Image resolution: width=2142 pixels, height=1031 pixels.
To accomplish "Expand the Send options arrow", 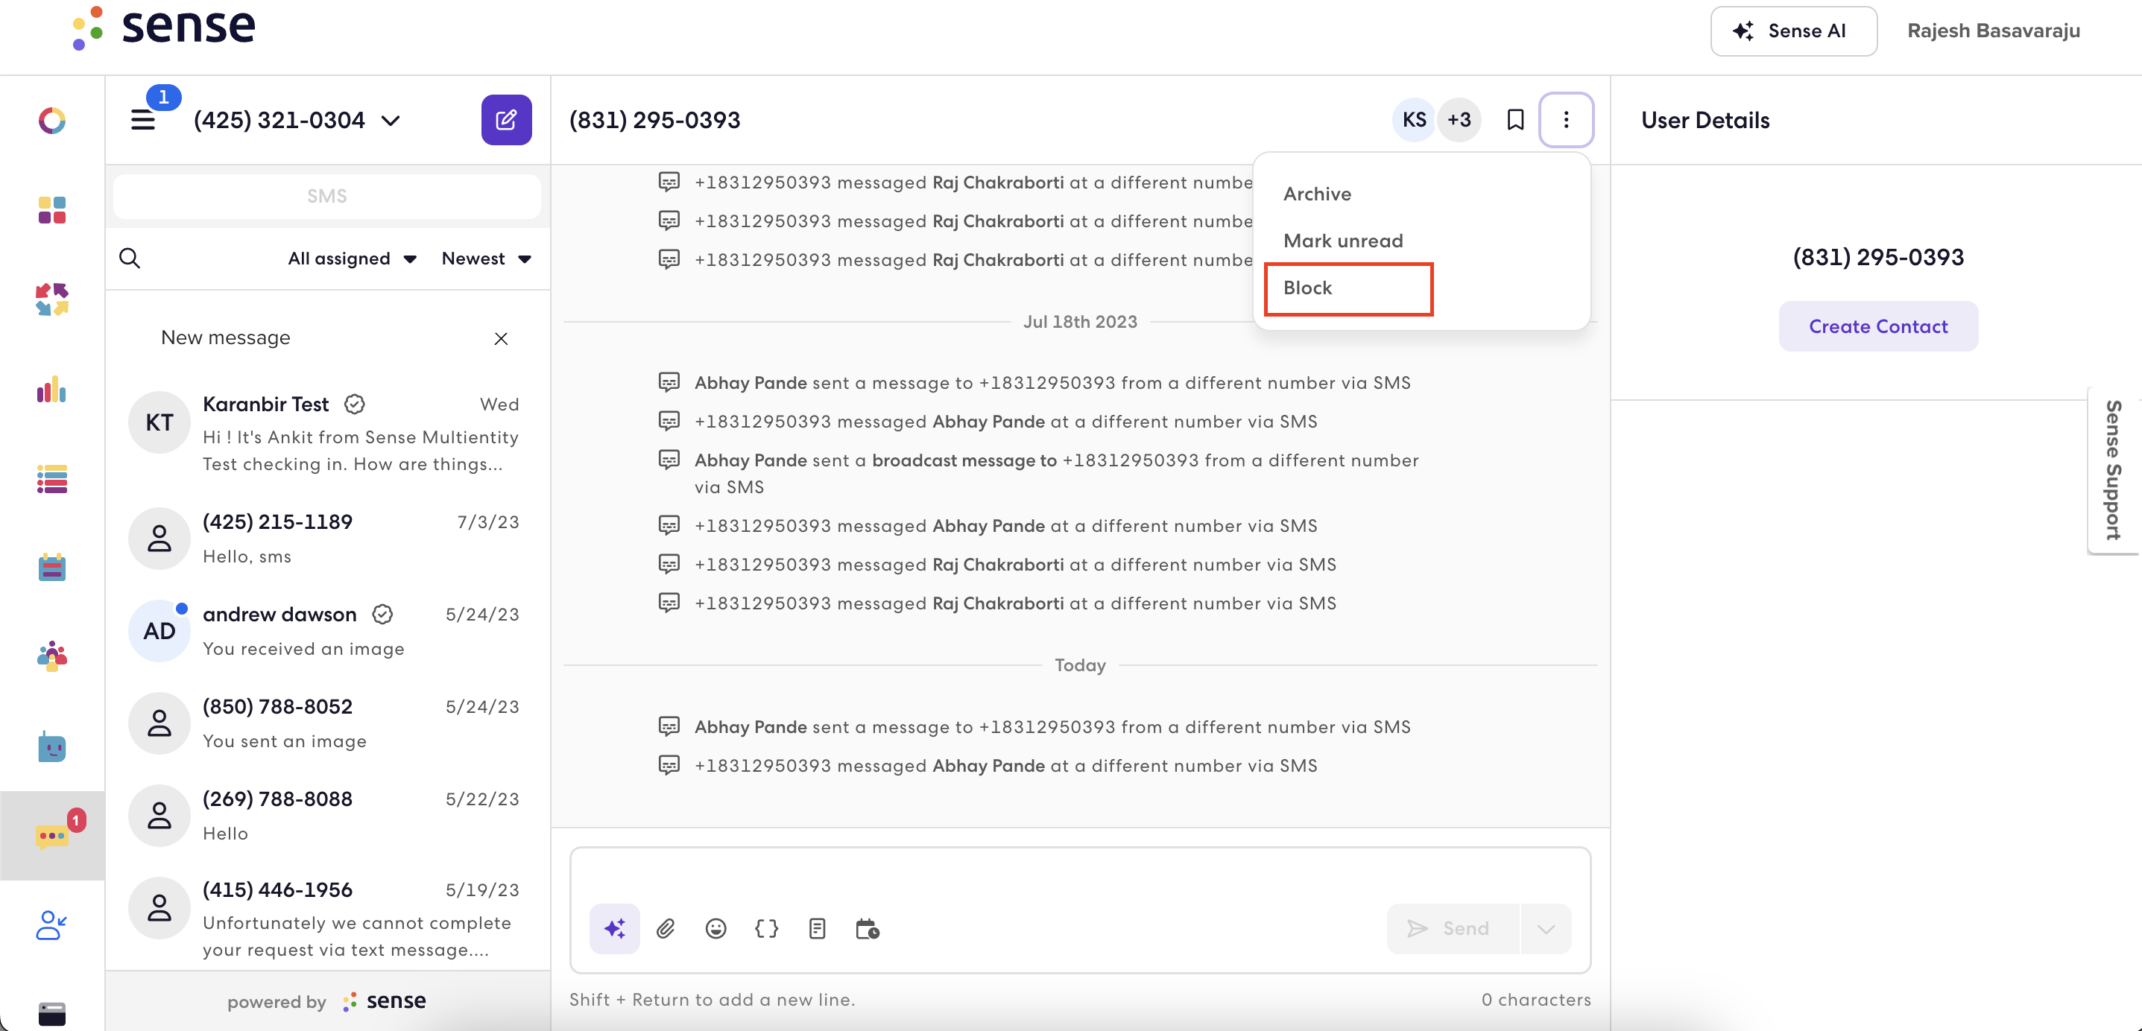I will 1545,928.
